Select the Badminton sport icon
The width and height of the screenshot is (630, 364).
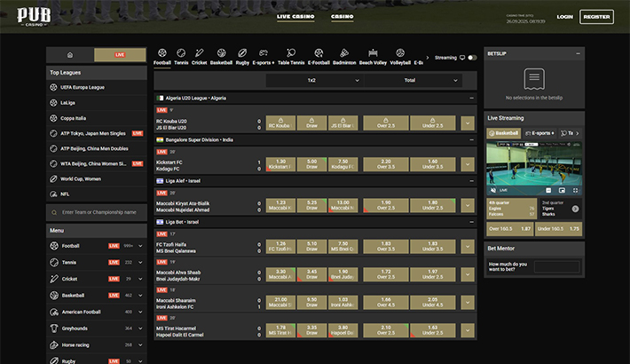[343, 57]
